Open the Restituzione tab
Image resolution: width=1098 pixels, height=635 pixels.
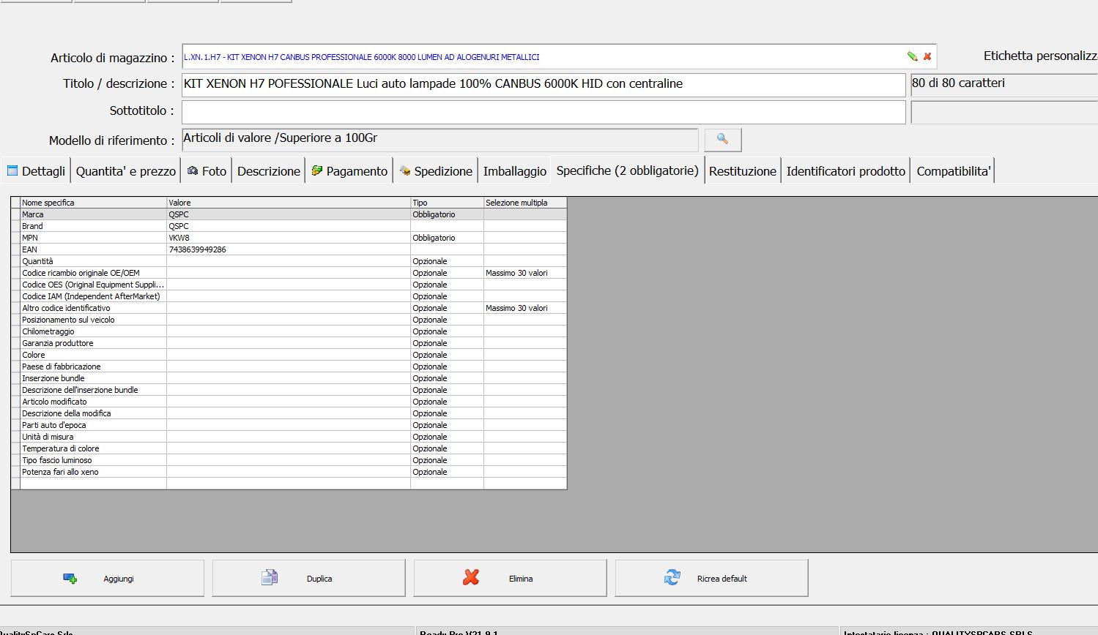tap(743, 171)
